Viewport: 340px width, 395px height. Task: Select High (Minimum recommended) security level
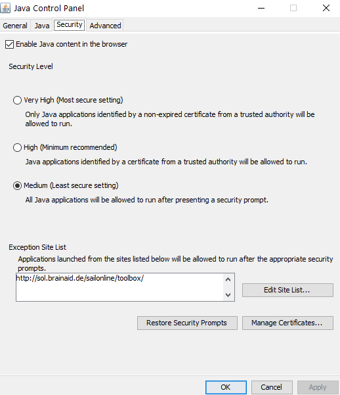pyautogui.click(x=17, y=148)
